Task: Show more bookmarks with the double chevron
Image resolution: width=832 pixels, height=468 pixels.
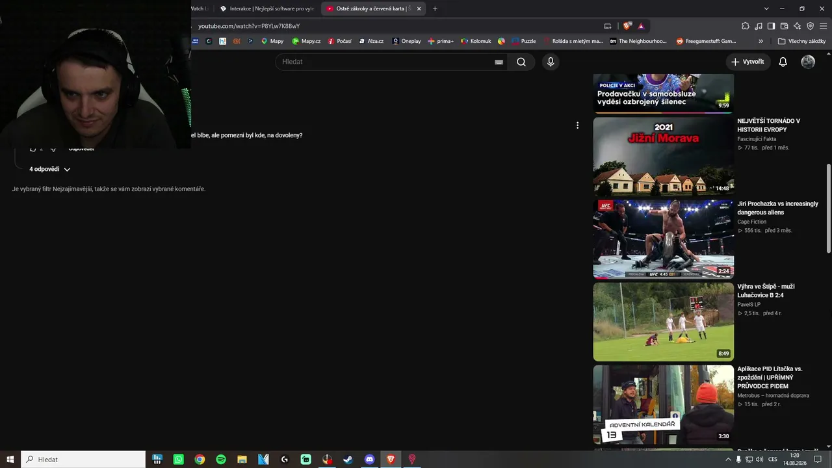Action: [761, 41]
